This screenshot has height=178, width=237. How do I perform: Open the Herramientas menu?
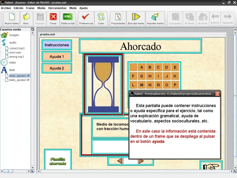[57, 8]
